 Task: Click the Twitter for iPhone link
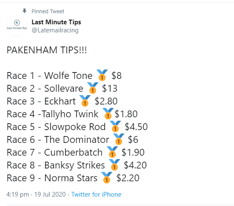(x=96, y=194)
